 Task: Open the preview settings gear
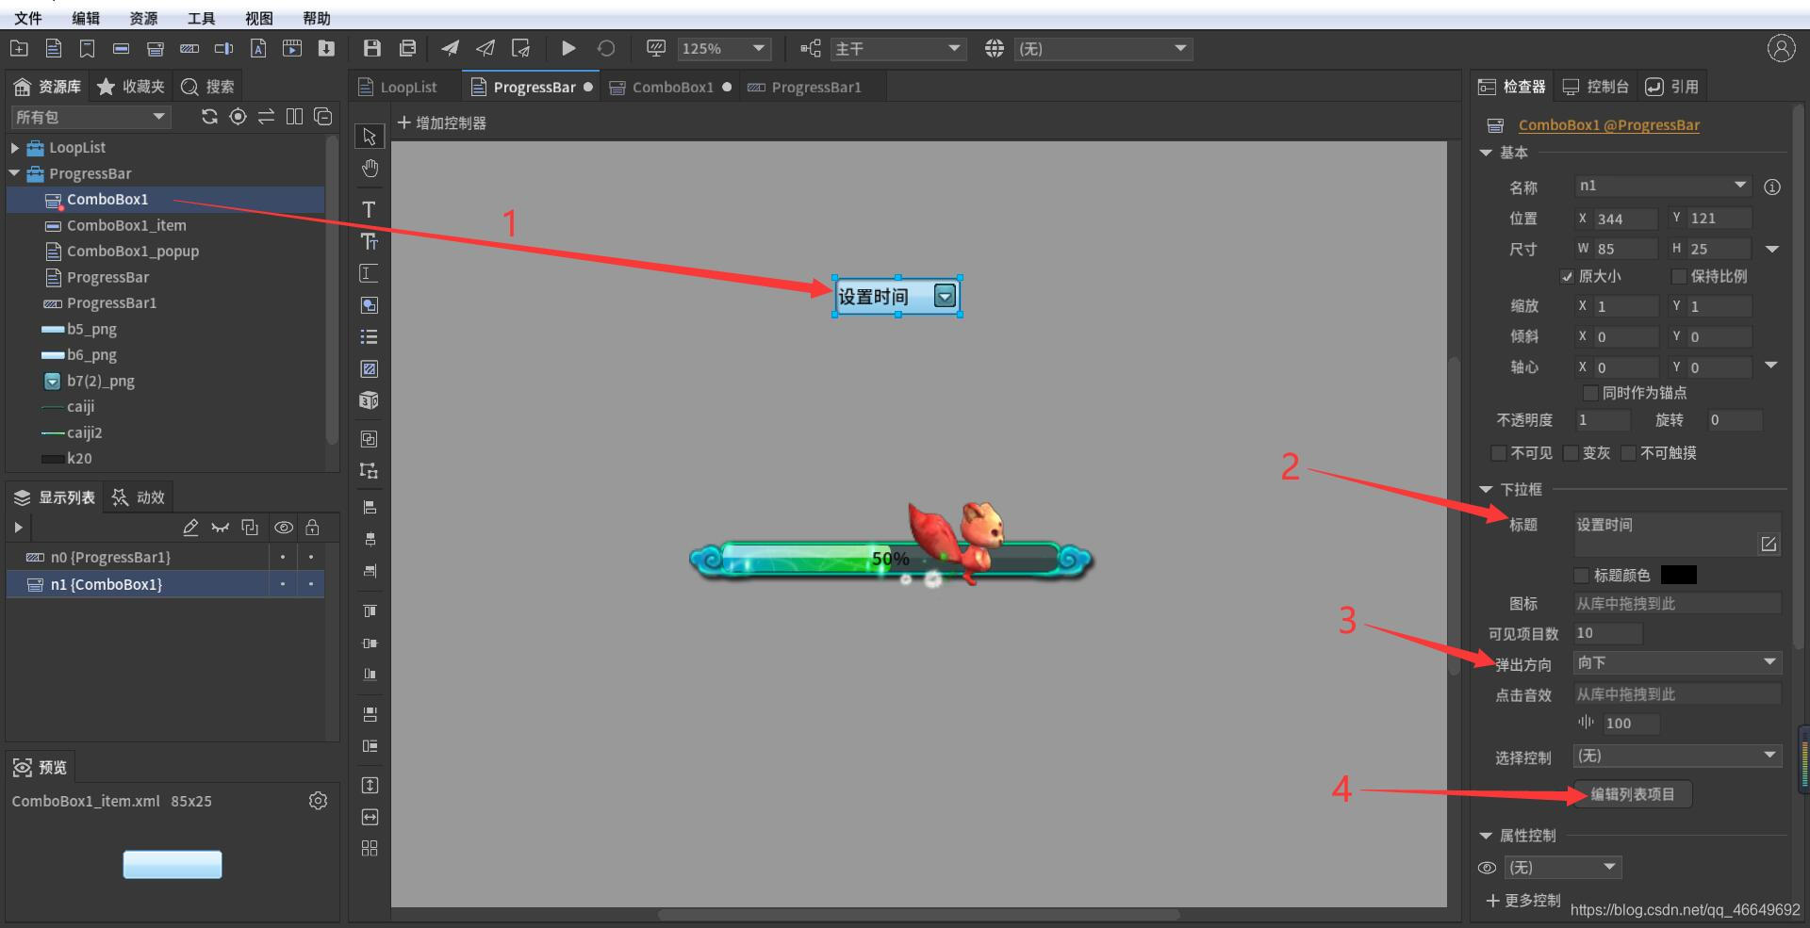pyautogui.click(x=318, y=801)
